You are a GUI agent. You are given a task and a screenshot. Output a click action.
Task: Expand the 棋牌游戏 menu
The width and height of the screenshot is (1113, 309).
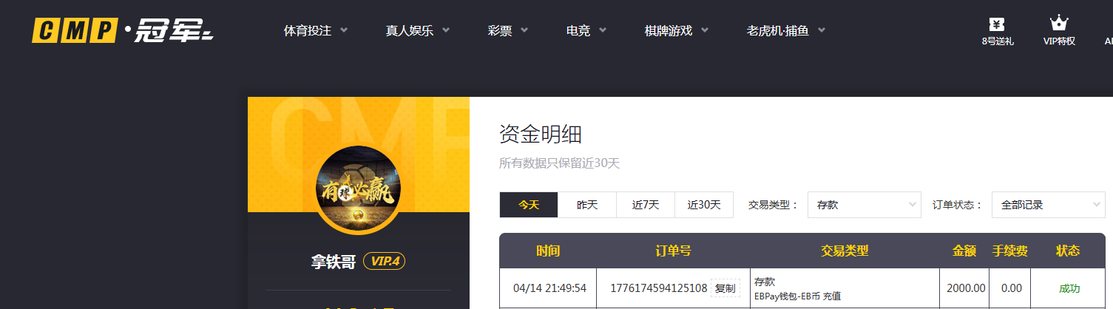point(676,31)
